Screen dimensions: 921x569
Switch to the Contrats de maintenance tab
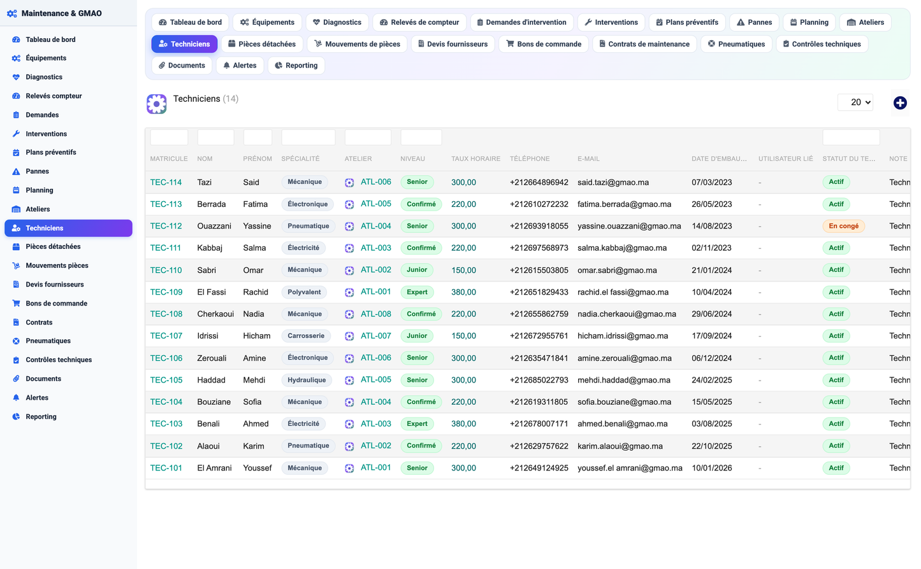[x=644, y=44]
